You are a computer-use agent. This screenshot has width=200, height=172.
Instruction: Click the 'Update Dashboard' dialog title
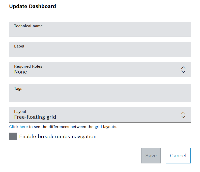click(x=33, y=6)
